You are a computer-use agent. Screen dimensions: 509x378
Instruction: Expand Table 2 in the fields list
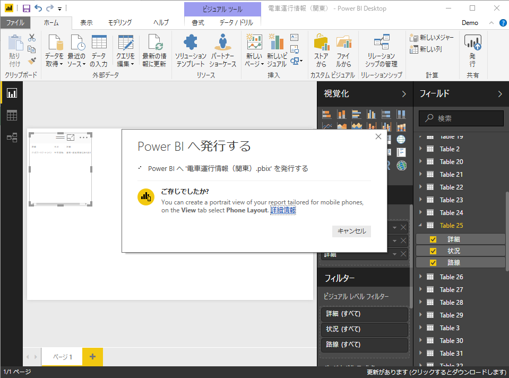pyautogui.click(x=420, y=149)
